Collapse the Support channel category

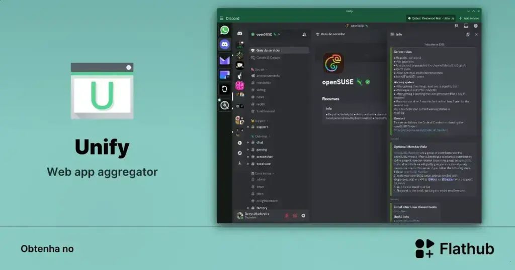tap(260, 121)
